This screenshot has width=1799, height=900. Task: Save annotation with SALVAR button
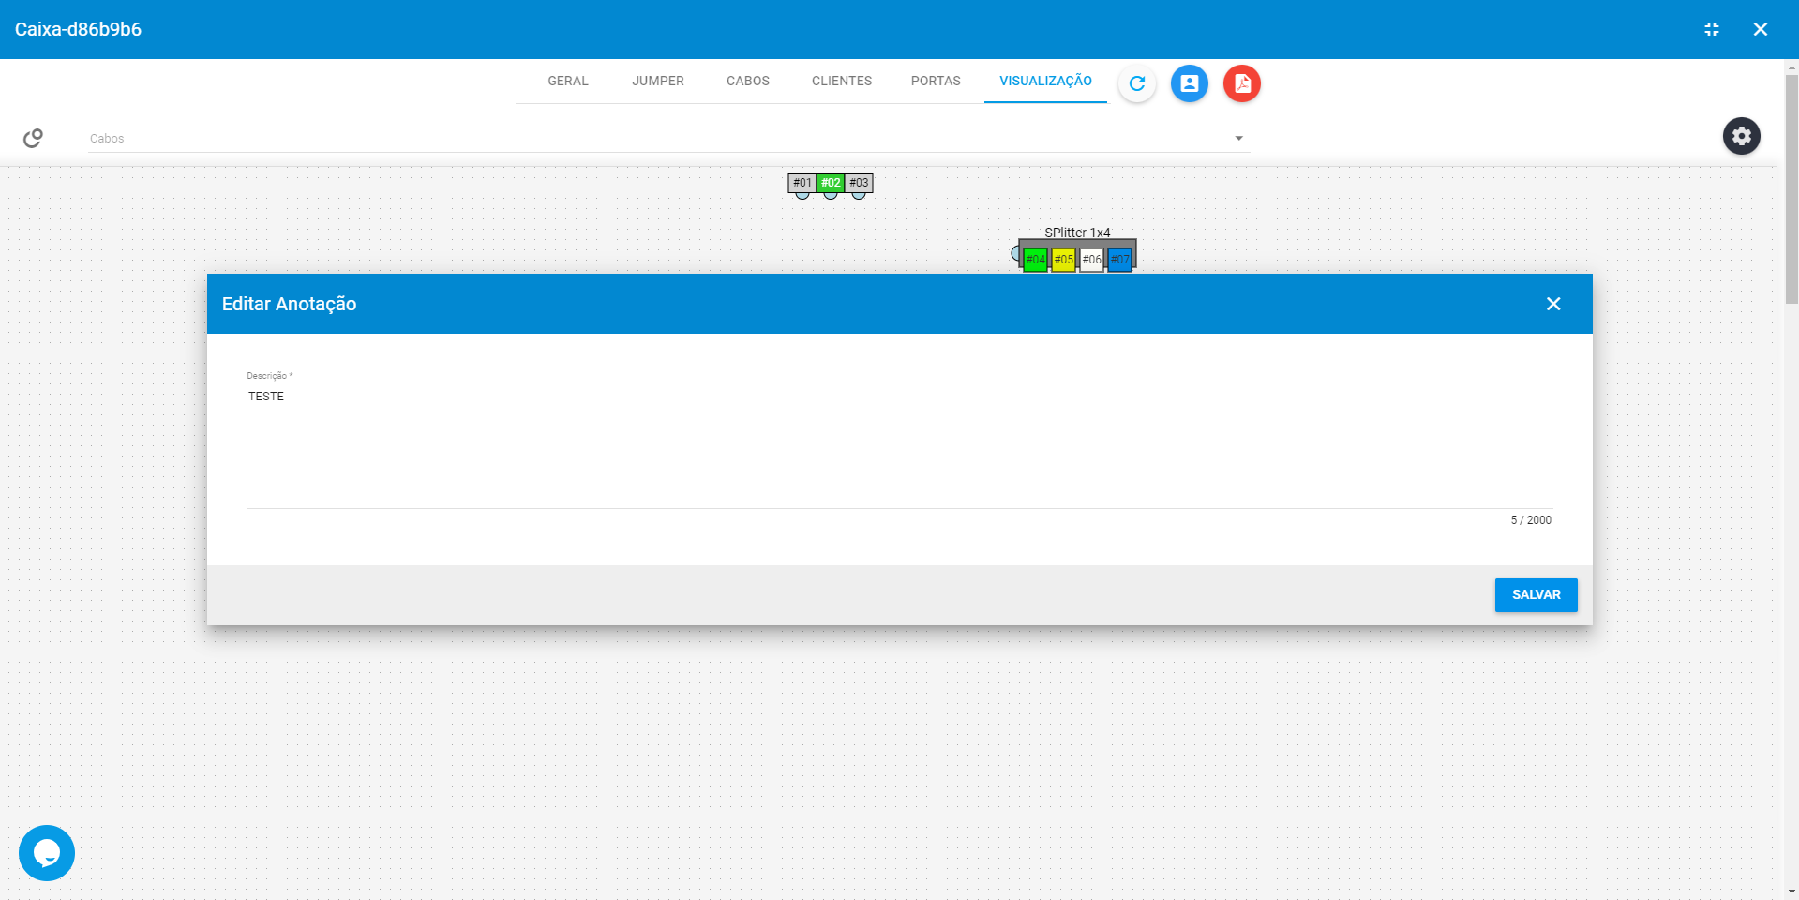1536,594
